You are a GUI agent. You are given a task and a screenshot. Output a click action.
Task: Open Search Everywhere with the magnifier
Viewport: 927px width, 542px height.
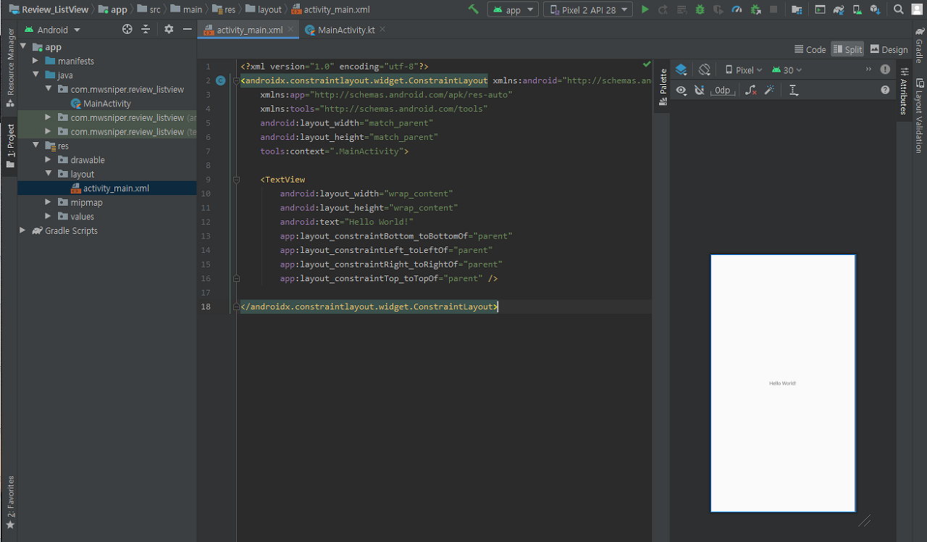pos(898,9)
